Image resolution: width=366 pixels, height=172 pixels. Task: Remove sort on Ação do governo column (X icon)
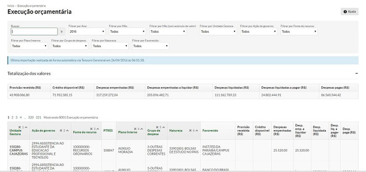tap(61, 131)
